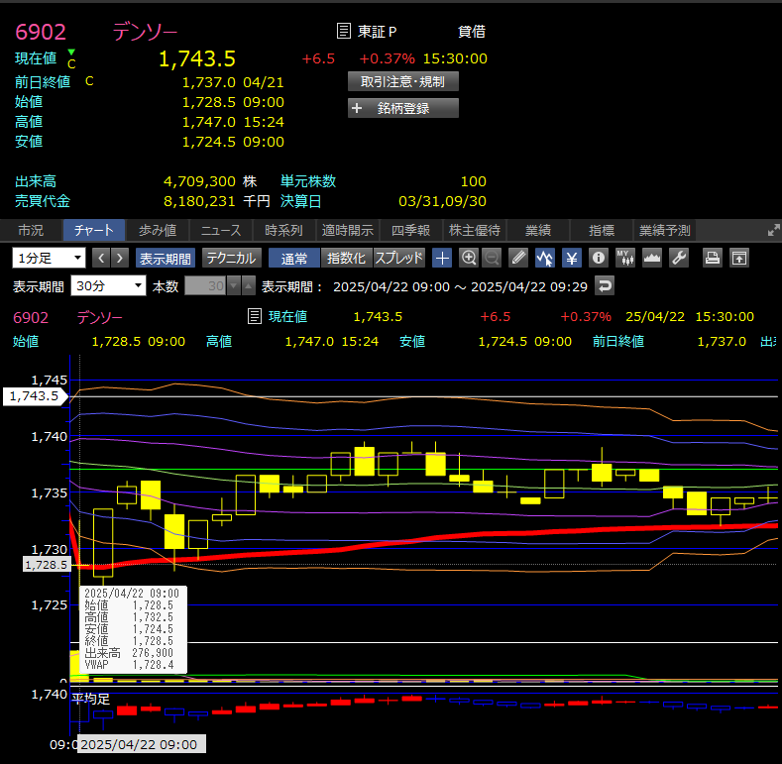This screenshot has height=764, width=782.
Task: Click the document icon beside chart 現在値
Action: [255, 316]
